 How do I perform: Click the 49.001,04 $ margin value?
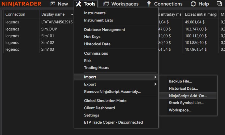click(x=195, y=22)
